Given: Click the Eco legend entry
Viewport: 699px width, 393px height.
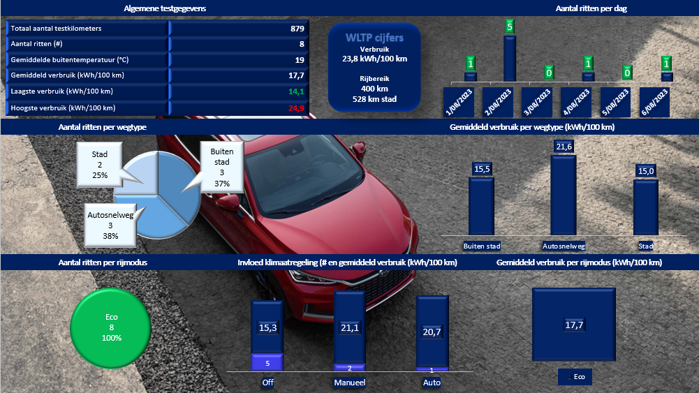Looking at the screenshot, I should (575, 376).
